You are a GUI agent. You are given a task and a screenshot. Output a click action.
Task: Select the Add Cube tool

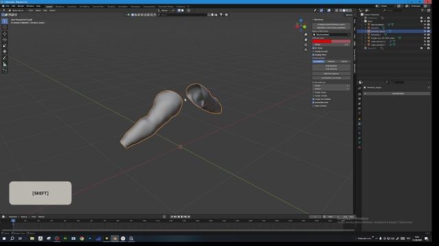coord(5,70)
